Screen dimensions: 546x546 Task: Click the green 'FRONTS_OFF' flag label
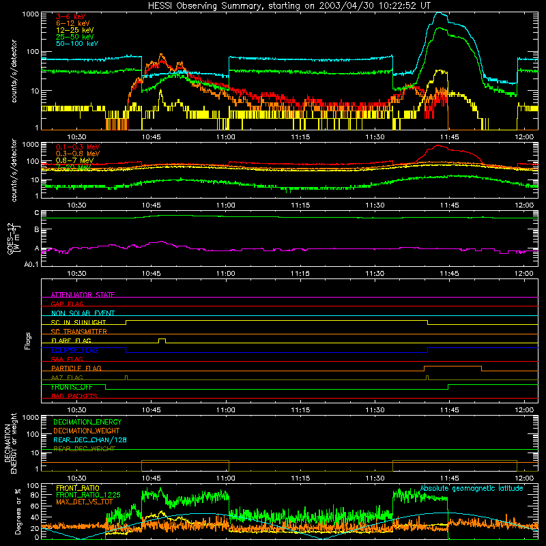coord(72,387)
